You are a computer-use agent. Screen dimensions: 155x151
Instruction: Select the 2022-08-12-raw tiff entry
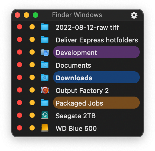87,27
